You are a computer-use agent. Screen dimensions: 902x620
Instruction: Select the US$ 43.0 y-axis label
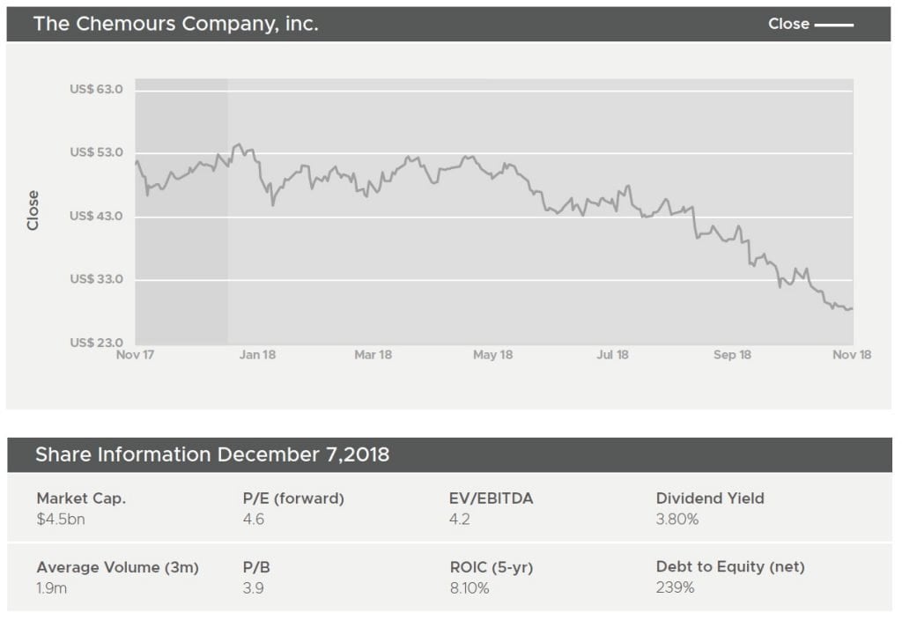coord(96,216)
